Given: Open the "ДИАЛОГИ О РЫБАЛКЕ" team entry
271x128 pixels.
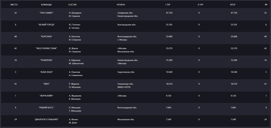Looking at the screenshot, I should coord(46,119).
